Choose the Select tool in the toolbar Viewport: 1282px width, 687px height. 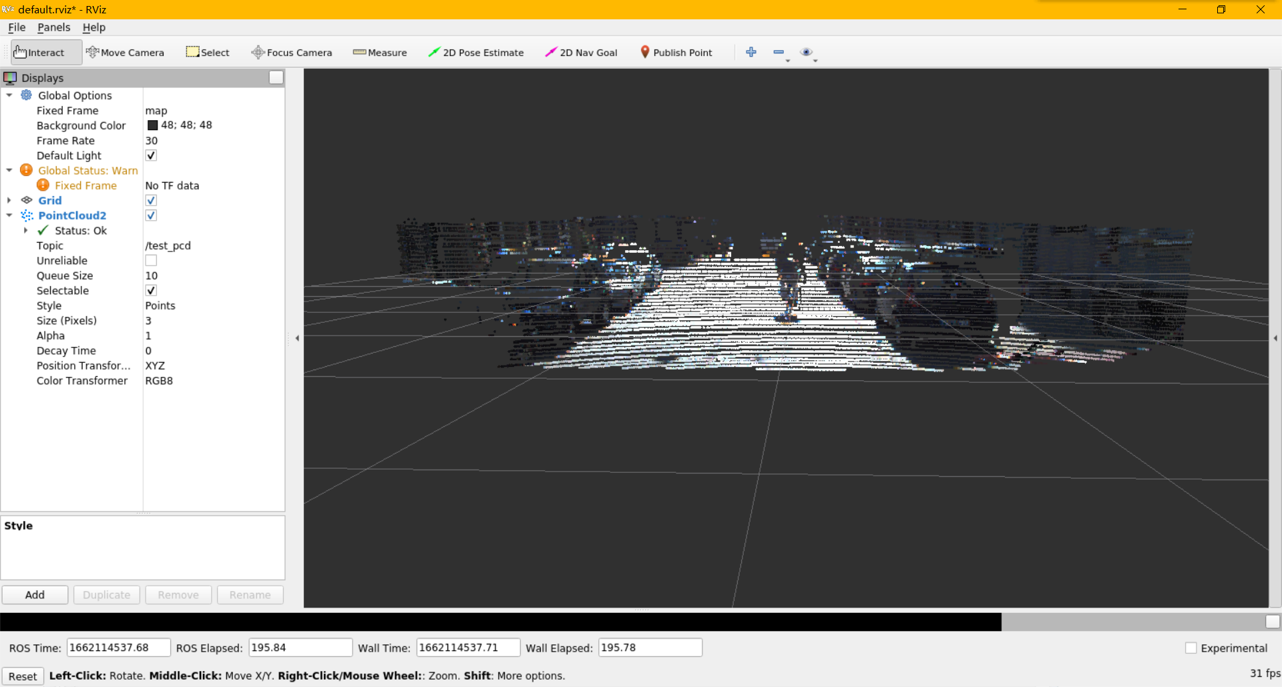coord(207,52)
